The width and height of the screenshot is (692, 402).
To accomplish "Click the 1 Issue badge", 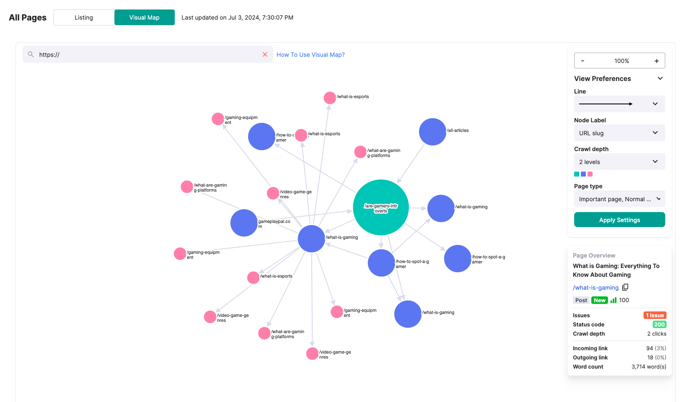I will (655, 315).
